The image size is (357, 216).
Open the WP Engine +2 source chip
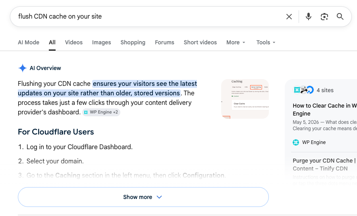101,112
